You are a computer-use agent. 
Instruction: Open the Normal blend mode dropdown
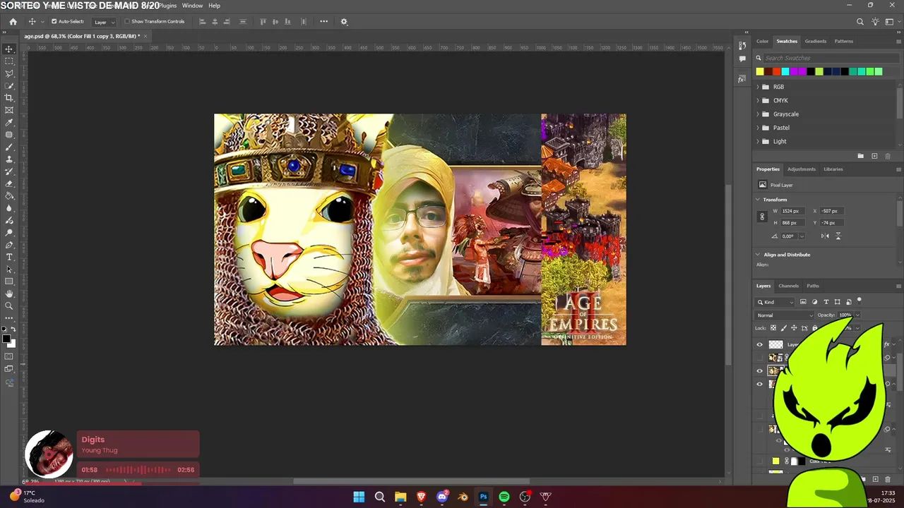[x=785, y=315]
